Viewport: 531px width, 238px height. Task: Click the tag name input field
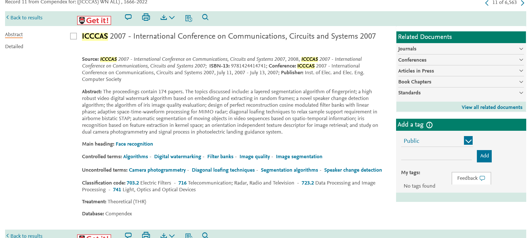(436, 155)
